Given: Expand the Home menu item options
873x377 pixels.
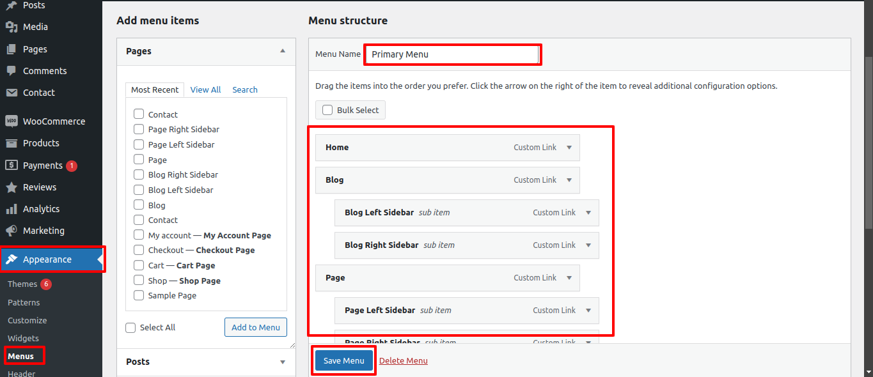Looking at the screenshot, I should tap(569, 148).
